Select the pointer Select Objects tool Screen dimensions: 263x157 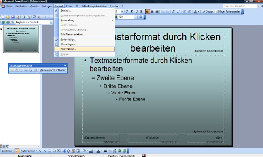click(x=17, y=151)
